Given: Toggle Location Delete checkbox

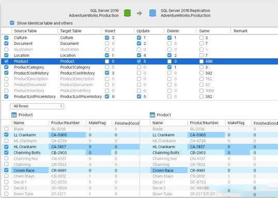Looking at the screenshot, I should coord(169,55).
